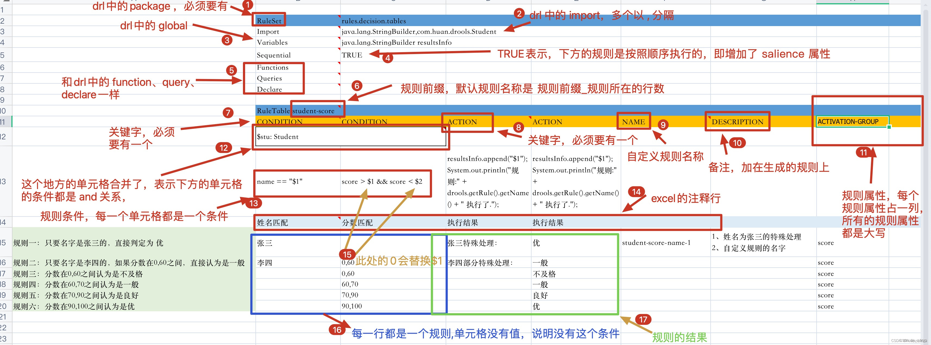
Task: Click the RuleTable student-score cell
Action: click(298, 111)
